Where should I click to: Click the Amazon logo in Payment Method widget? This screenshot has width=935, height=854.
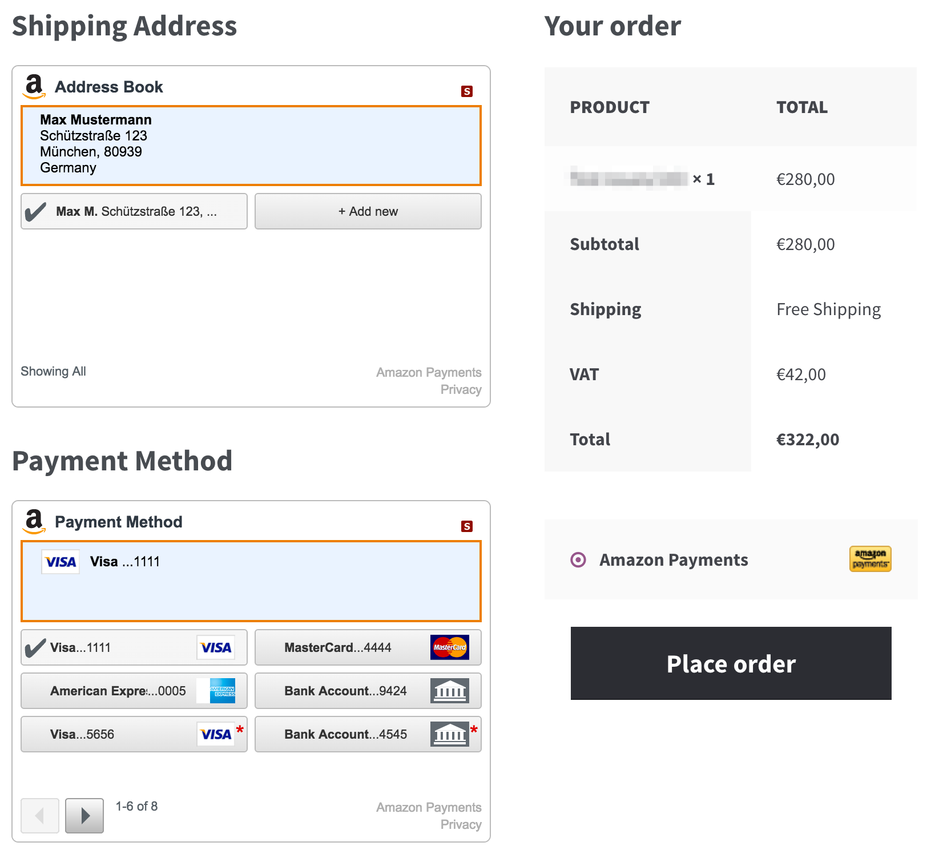click(34, 522)
